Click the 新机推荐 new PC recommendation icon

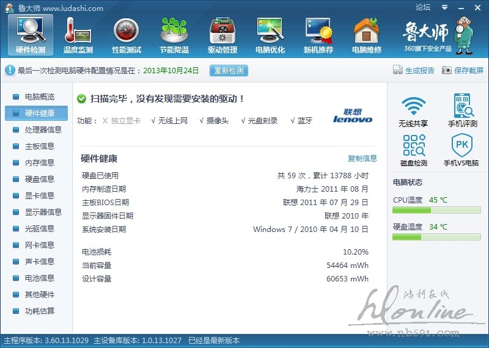(x=318, y=34)
